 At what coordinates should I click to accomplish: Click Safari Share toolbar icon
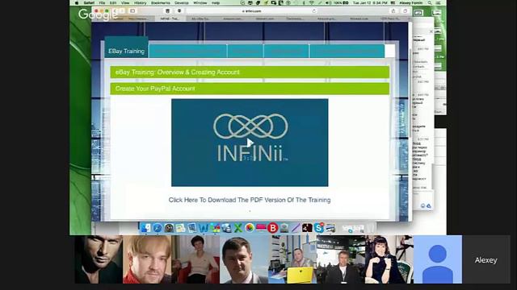point(393,10)
